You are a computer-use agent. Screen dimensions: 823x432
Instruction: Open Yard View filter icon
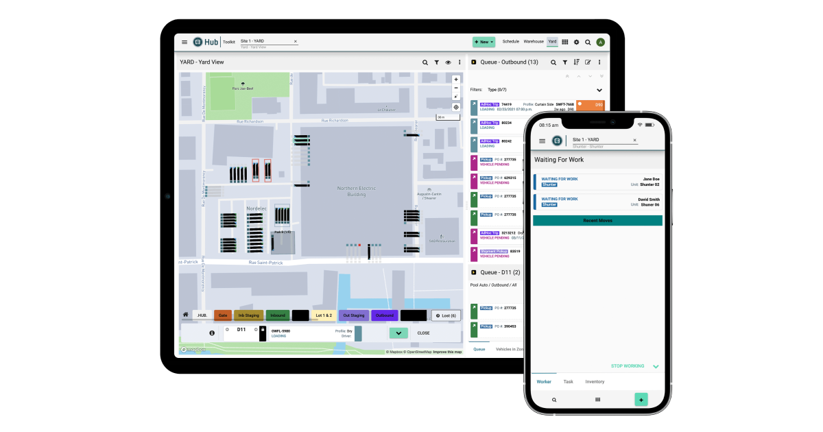point(436,62)
